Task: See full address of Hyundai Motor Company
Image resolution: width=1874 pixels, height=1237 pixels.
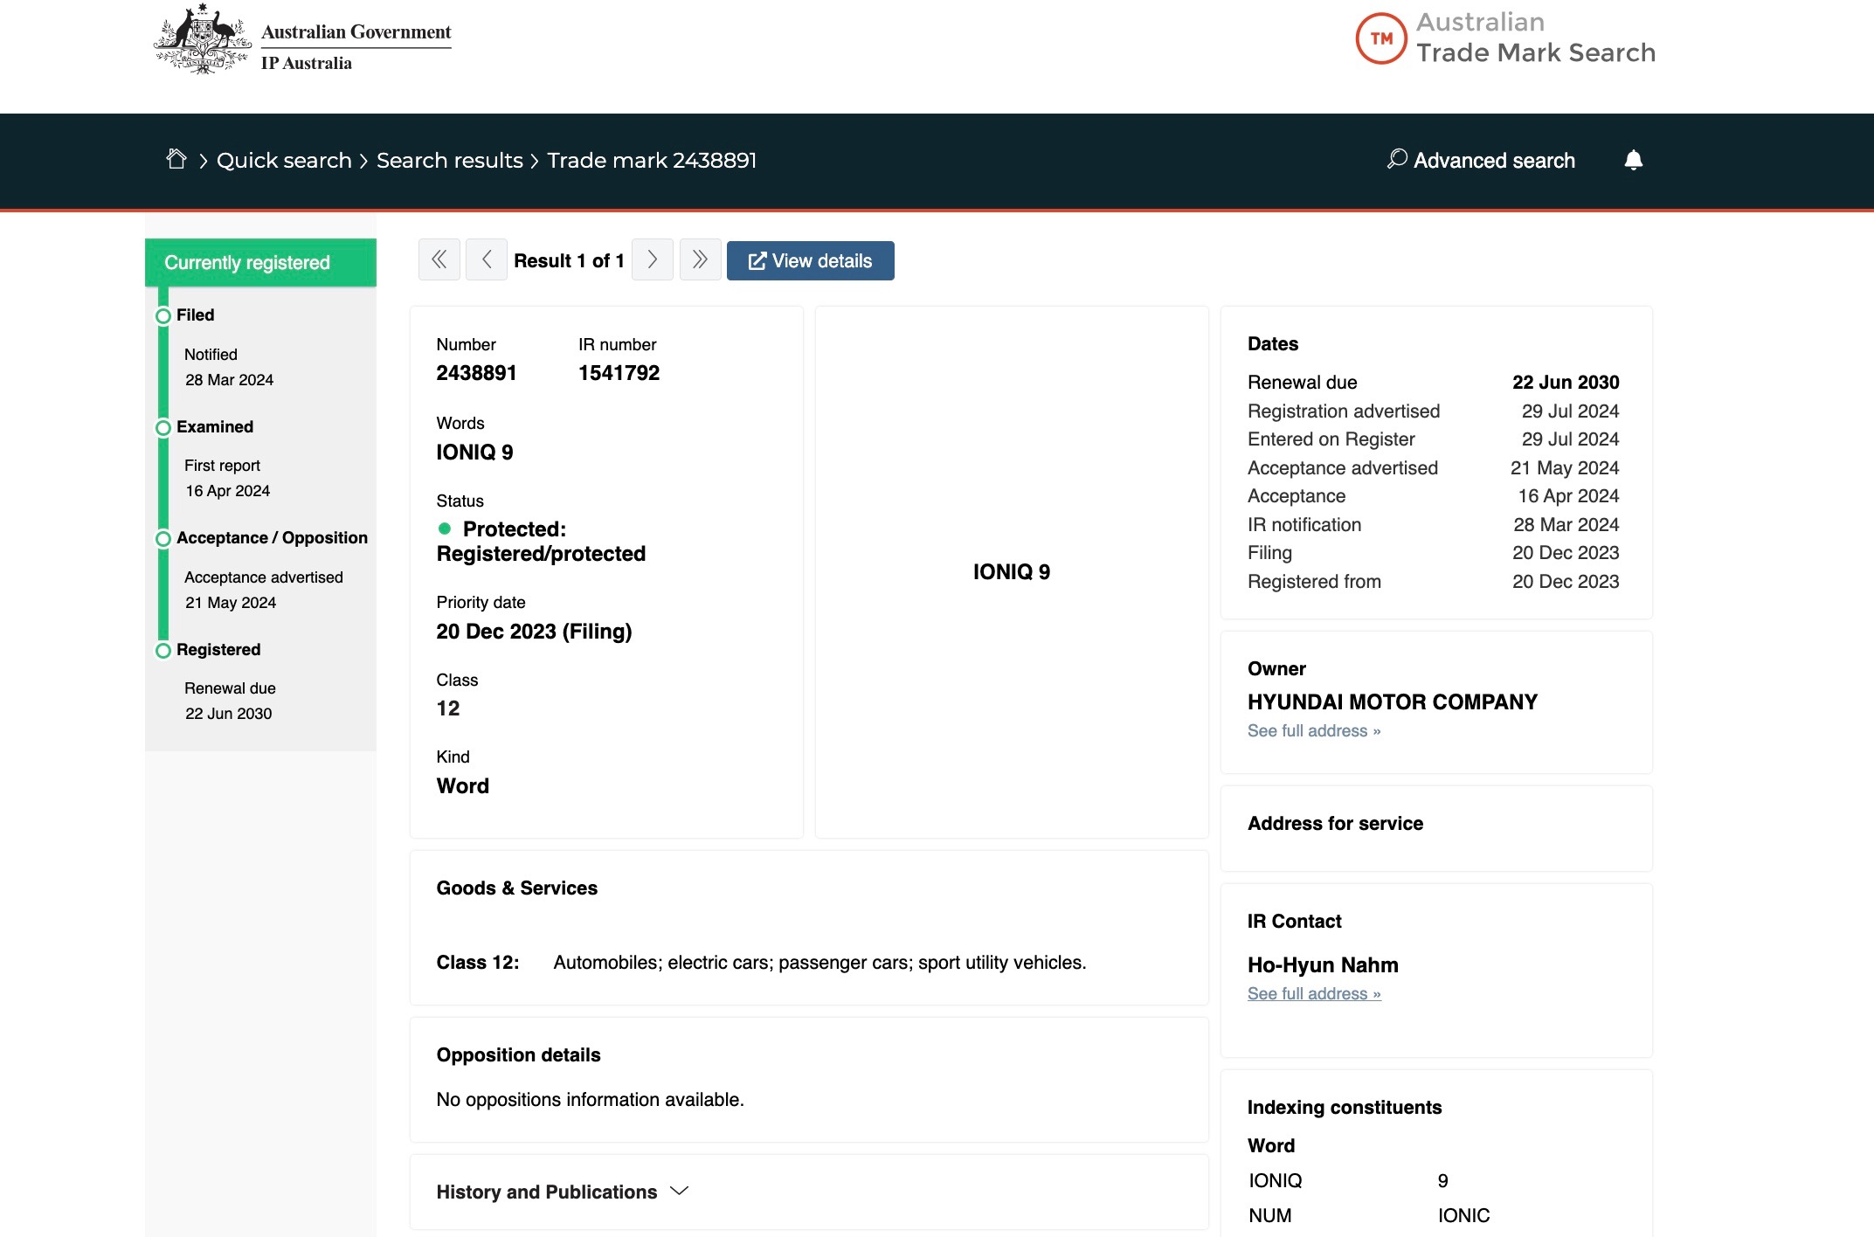Action: [1313, 731]
